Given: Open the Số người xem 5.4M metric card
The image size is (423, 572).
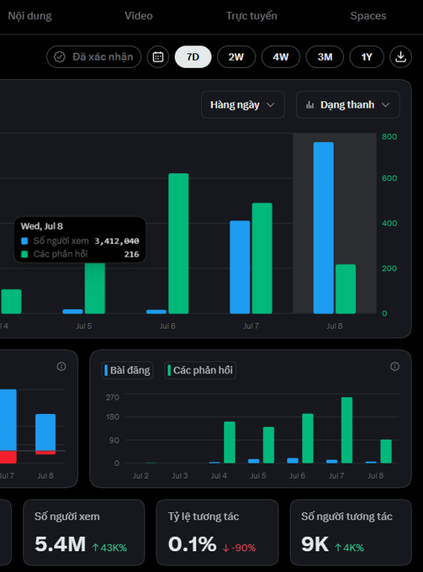Looking at the screenshot, I should click(84, 532).
